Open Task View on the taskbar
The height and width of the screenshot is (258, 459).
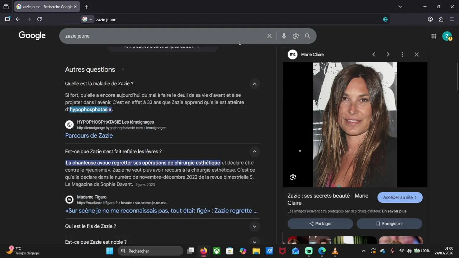coord(190,251)
